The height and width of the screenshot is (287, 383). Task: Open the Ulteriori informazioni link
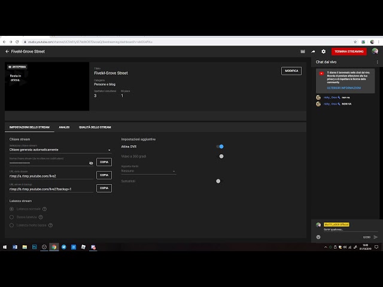pyautogui.click(x=344, y=88)
